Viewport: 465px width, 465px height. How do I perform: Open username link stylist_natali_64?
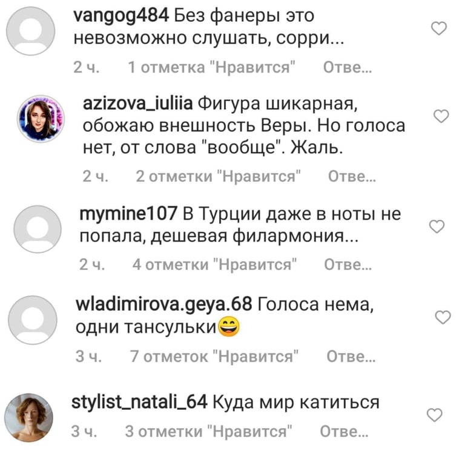[139, 403]
